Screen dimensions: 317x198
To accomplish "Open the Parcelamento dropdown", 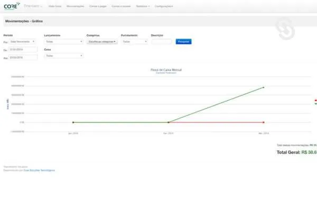I will pyautogui.click(x=134, y=42).
